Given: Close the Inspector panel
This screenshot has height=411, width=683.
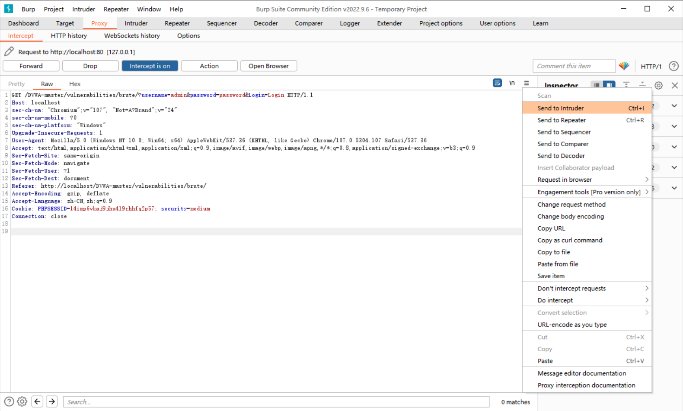Looking at the screenshot, I should click(675, 86).
